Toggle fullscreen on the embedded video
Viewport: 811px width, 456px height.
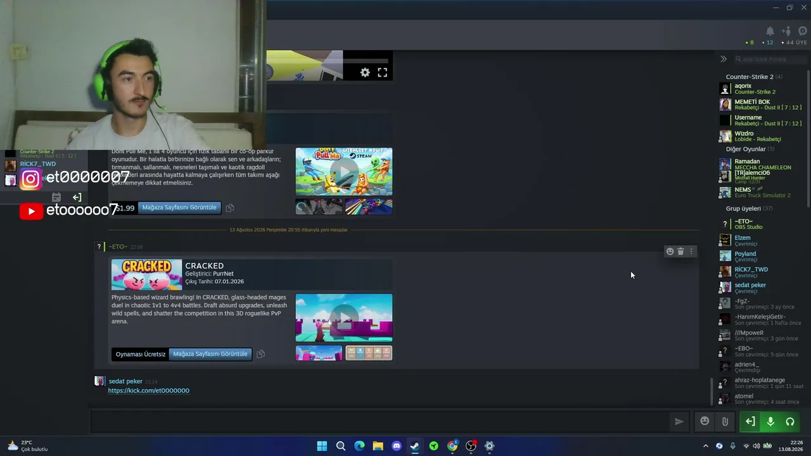point(383,73)
